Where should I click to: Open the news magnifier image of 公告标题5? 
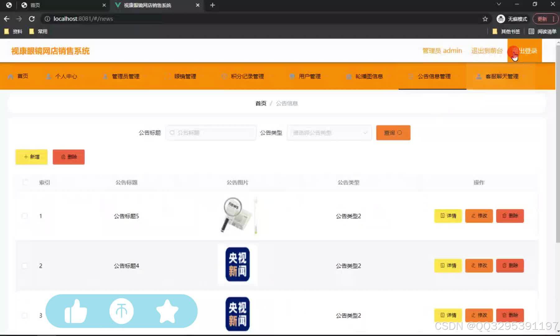(x=238, y=215)
